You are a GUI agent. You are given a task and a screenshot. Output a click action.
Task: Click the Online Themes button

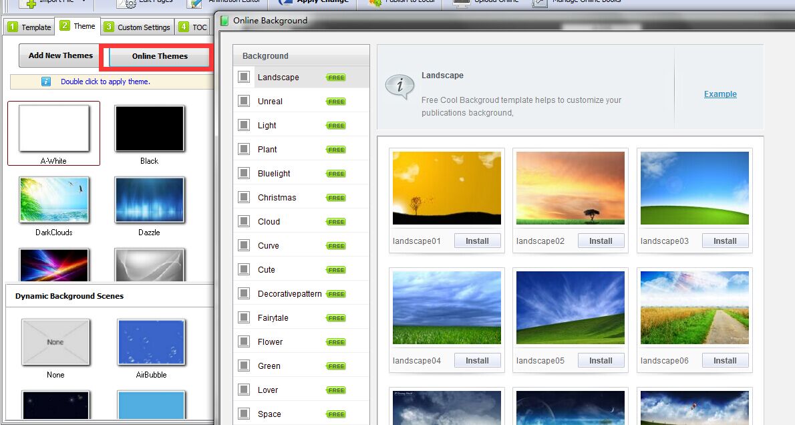(160, 56)
